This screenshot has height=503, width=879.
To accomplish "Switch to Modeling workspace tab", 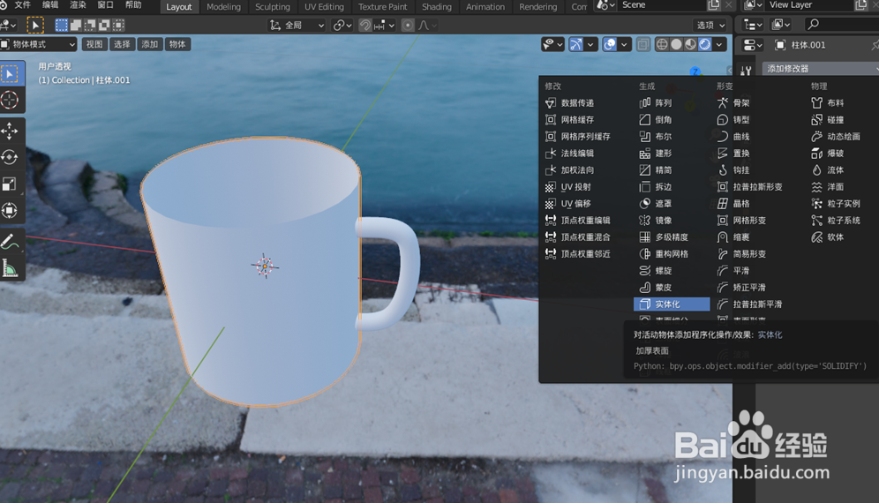I will point(223,7).
